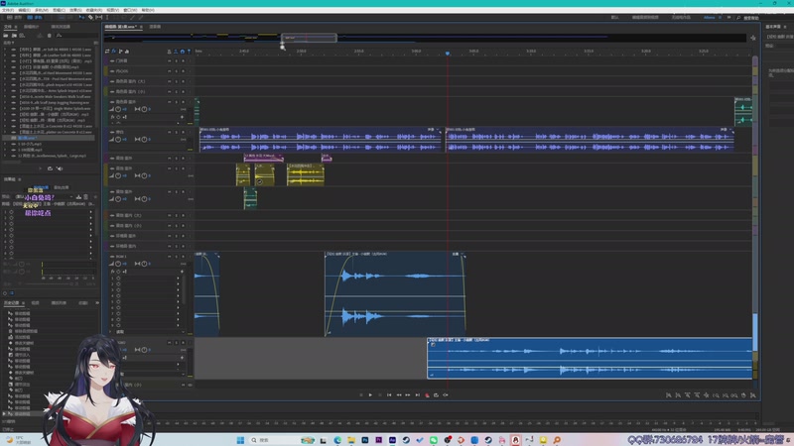Click the play preview icon under the file list
Screen dimensions: 794x446
click(x=40, y=168)
